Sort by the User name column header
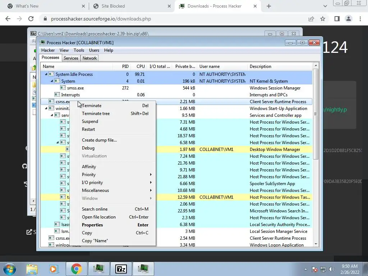This screenshot has width=368, height=276. (x=222, y=66)
